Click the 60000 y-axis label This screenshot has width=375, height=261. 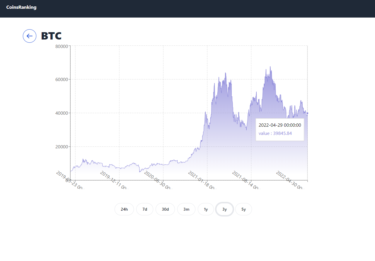point(62,80)
